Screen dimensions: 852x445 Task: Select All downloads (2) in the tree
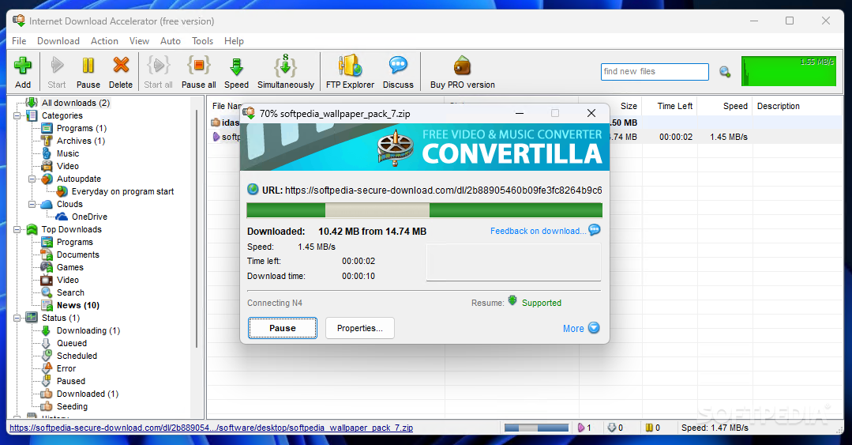point(76,103)
